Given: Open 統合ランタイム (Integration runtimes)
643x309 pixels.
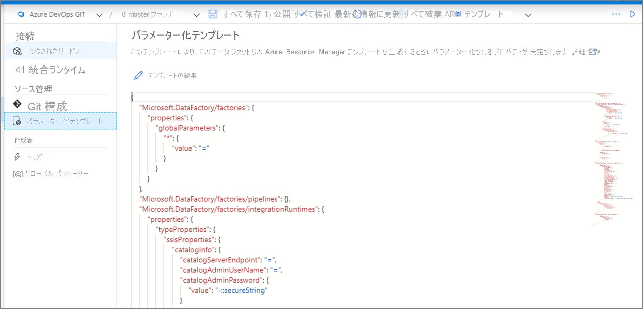Looking at the screenshot, I should 51,70.
